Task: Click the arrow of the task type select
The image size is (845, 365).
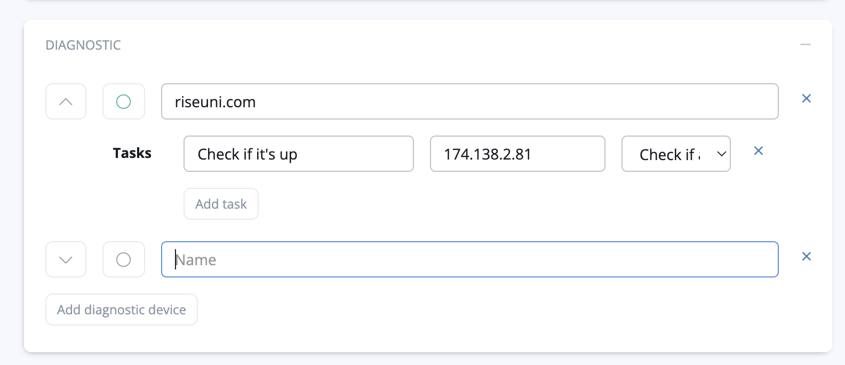Action: tap(721, 154)
